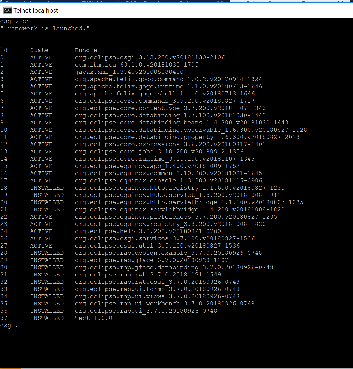
Task: Click ACTIVE state of bundle 24
Action: tap(41, 231)
